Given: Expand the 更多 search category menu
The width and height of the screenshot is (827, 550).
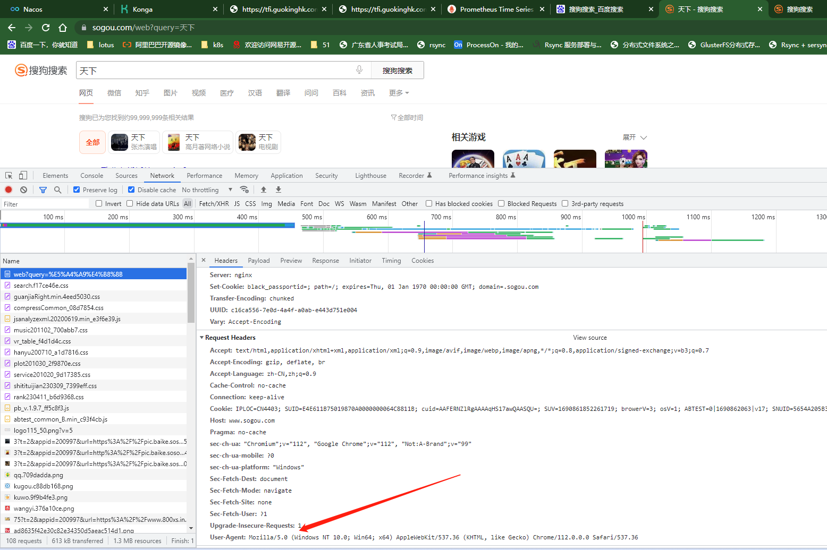Looking at the screenshot, I should (399, 93).
